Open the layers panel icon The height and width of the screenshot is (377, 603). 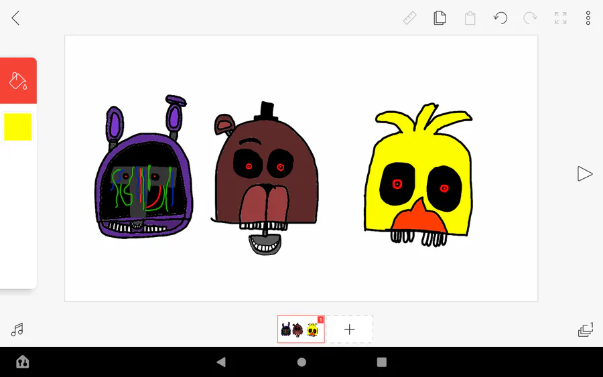[x=586, y=329]
